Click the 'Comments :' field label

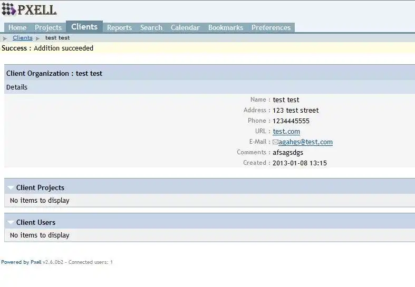point(254,153)
